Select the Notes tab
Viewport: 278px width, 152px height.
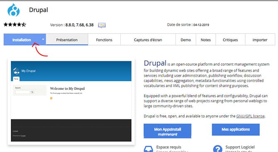pyautogui.click(x=206, y=40)
